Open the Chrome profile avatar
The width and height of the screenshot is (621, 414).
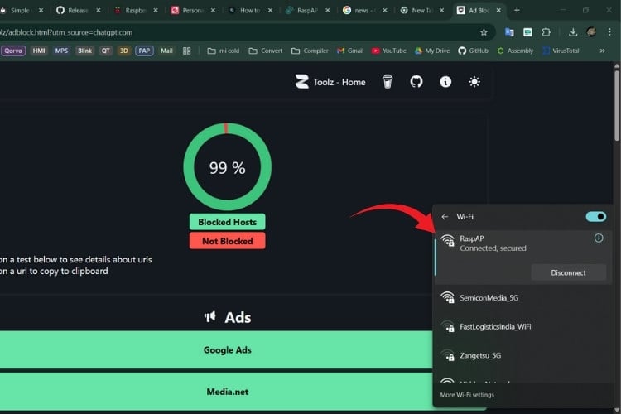(x=591, y=32)
